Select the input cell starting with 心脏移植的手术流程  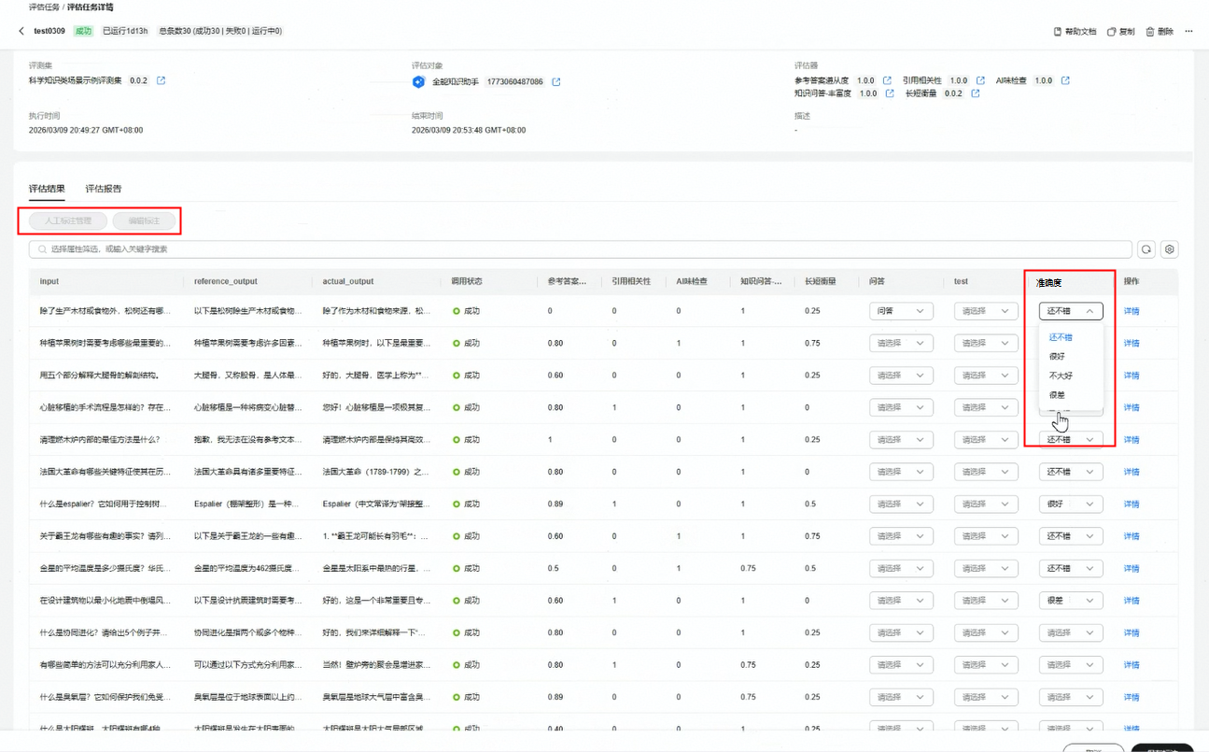(x=105, y=407)
